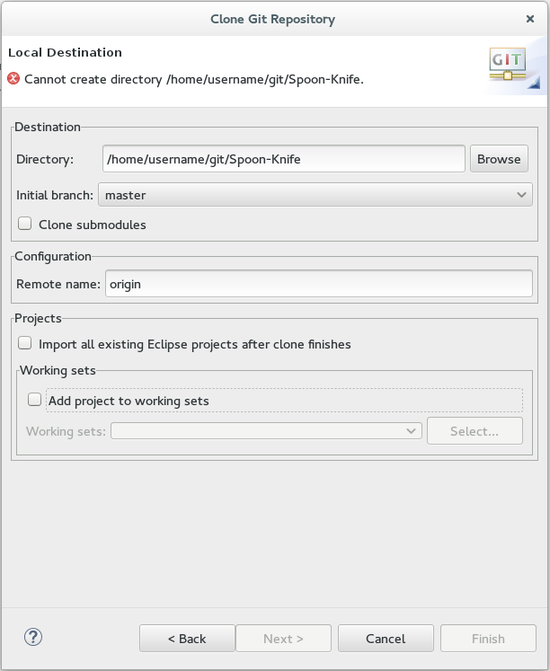
Task: Click the 'Working sets' group title
Action: [58, 370]
